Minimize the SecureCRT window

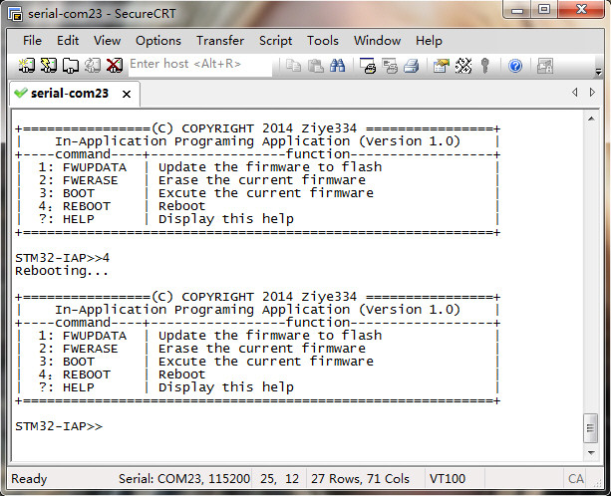coord(517,9)
